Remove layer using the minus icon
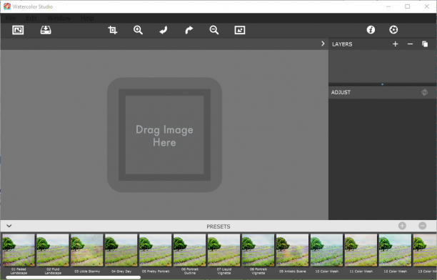 click(x=410, y=44)
